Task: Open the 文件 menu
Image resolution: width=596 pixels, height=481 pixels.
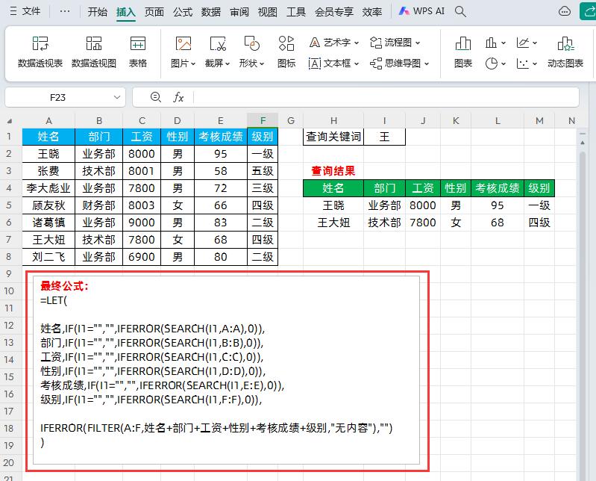Action: 25,11
